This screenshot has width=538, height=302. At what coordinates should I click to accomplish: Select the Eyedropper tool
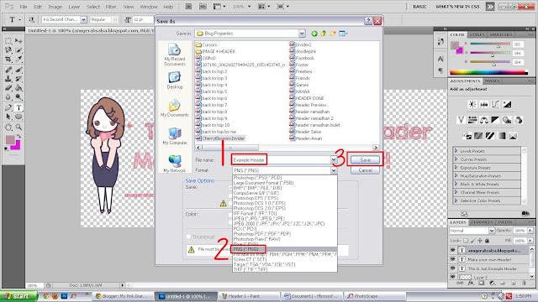coord(18,60)
